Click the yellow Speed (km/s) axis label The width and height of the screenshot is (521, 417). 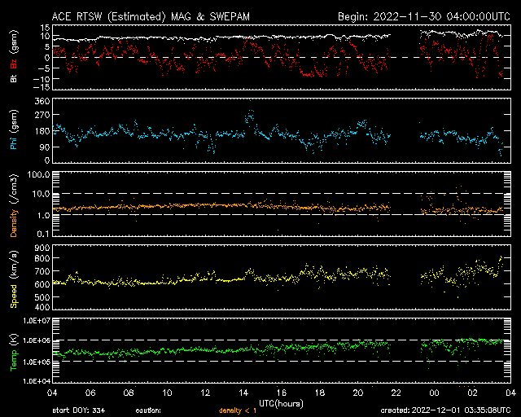13,278
